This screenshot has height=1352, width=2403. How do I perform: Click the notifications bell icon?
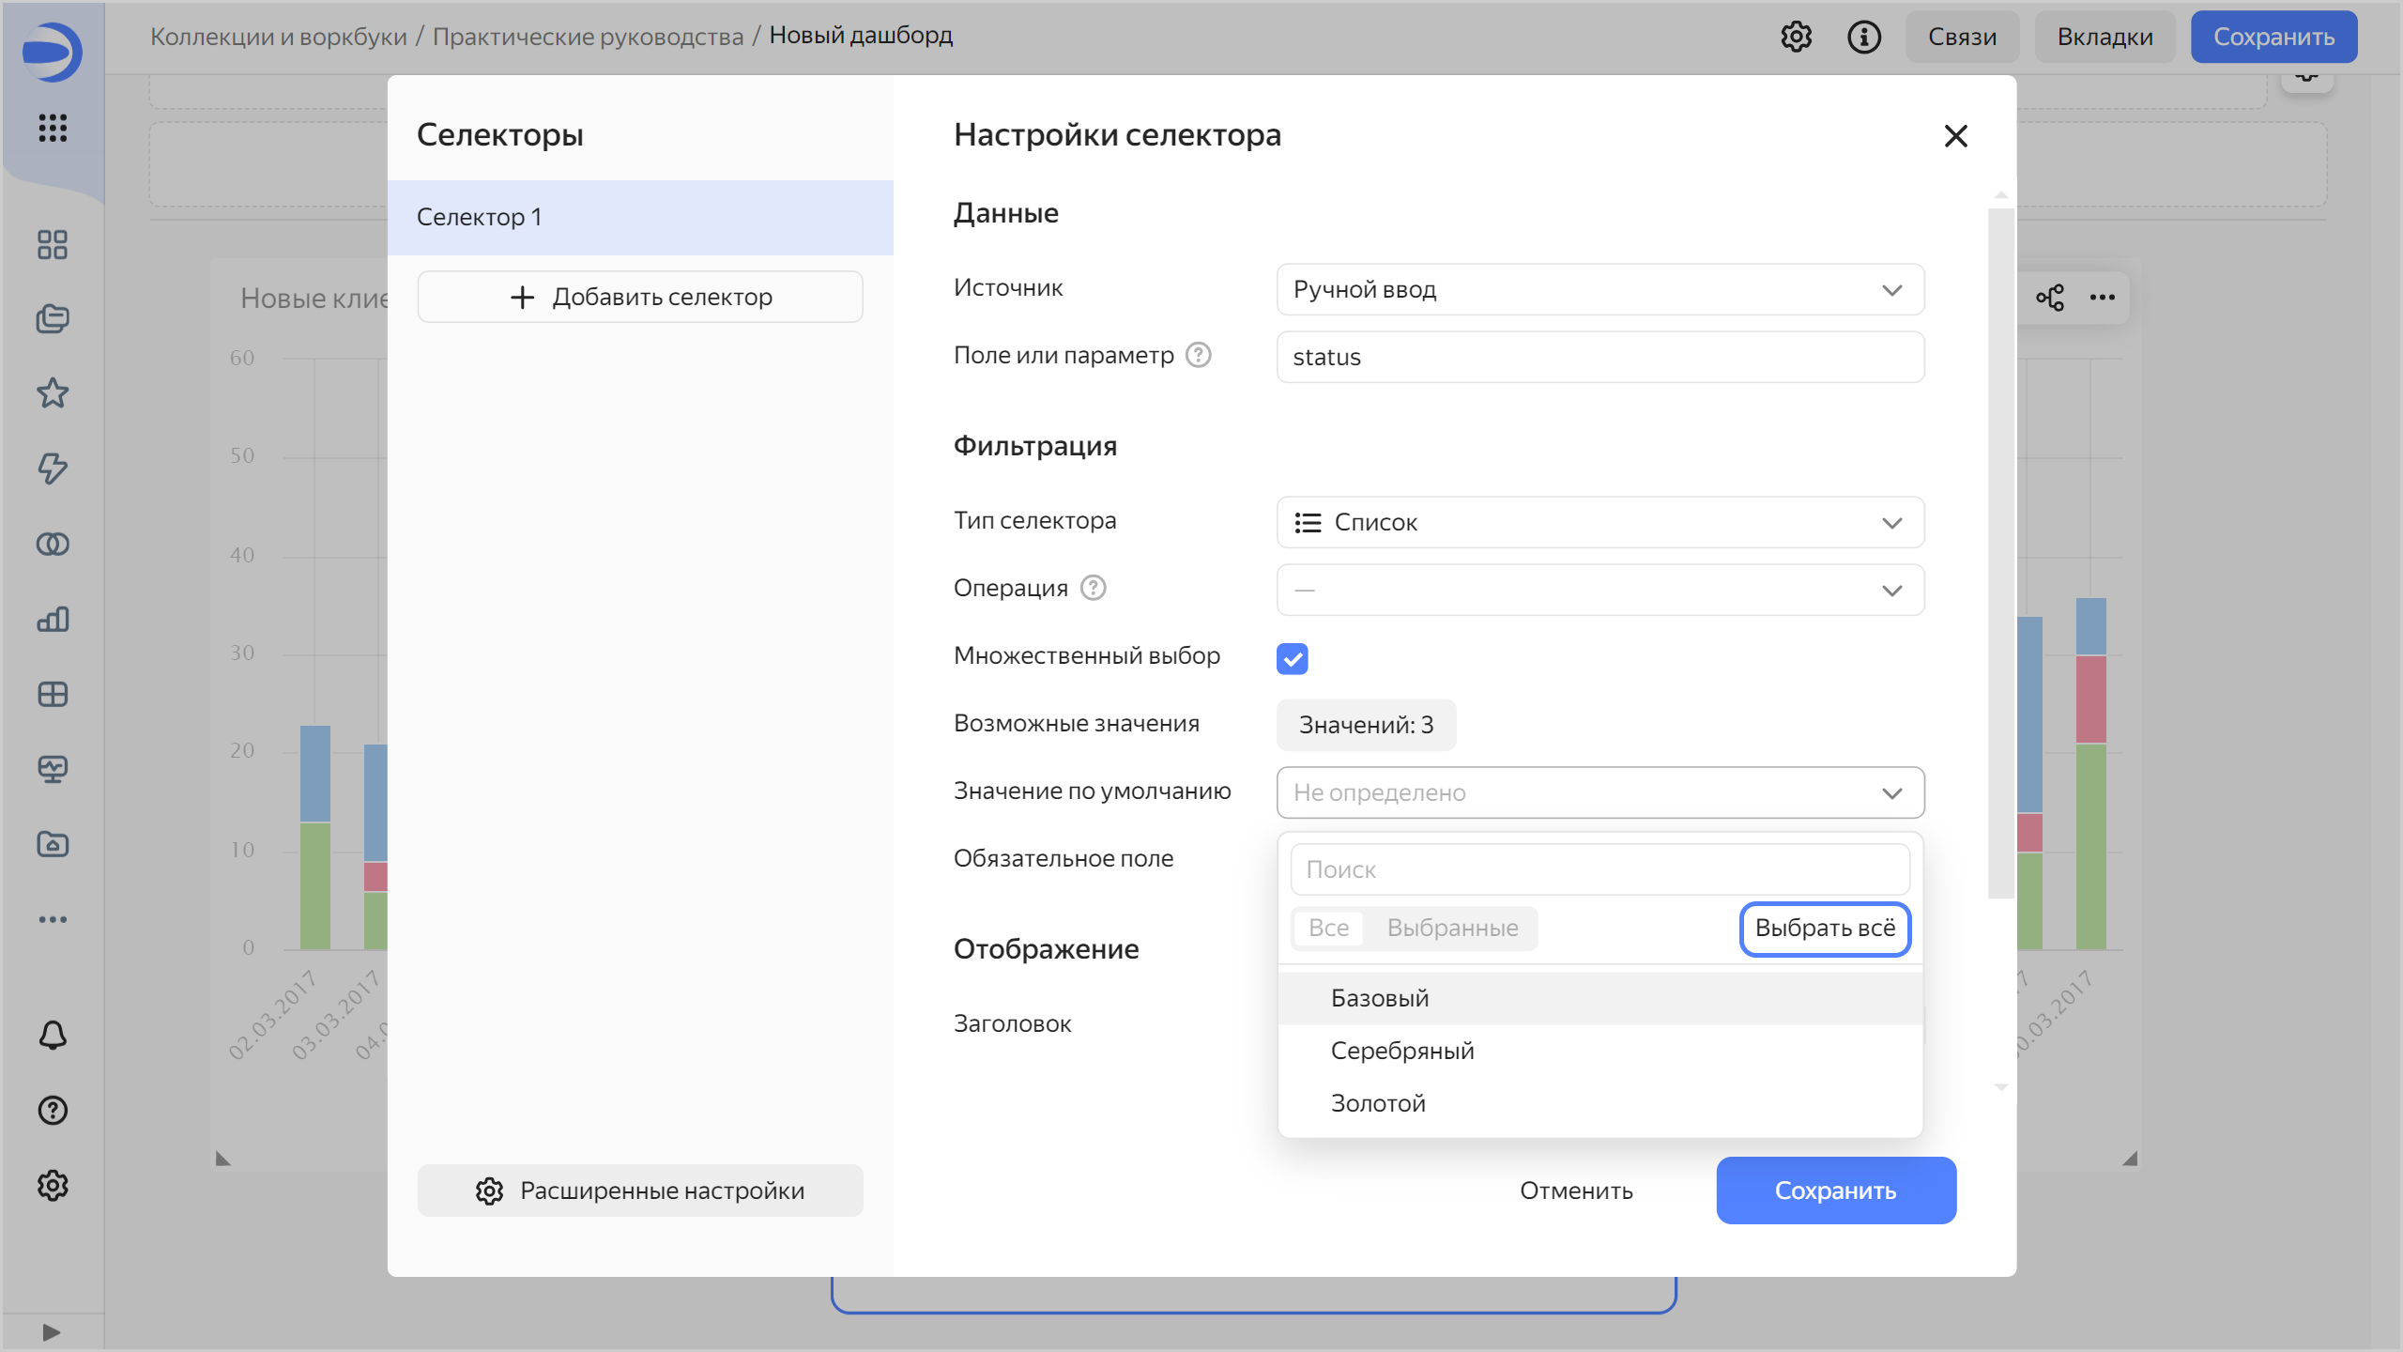click(x=53, y=1036)
